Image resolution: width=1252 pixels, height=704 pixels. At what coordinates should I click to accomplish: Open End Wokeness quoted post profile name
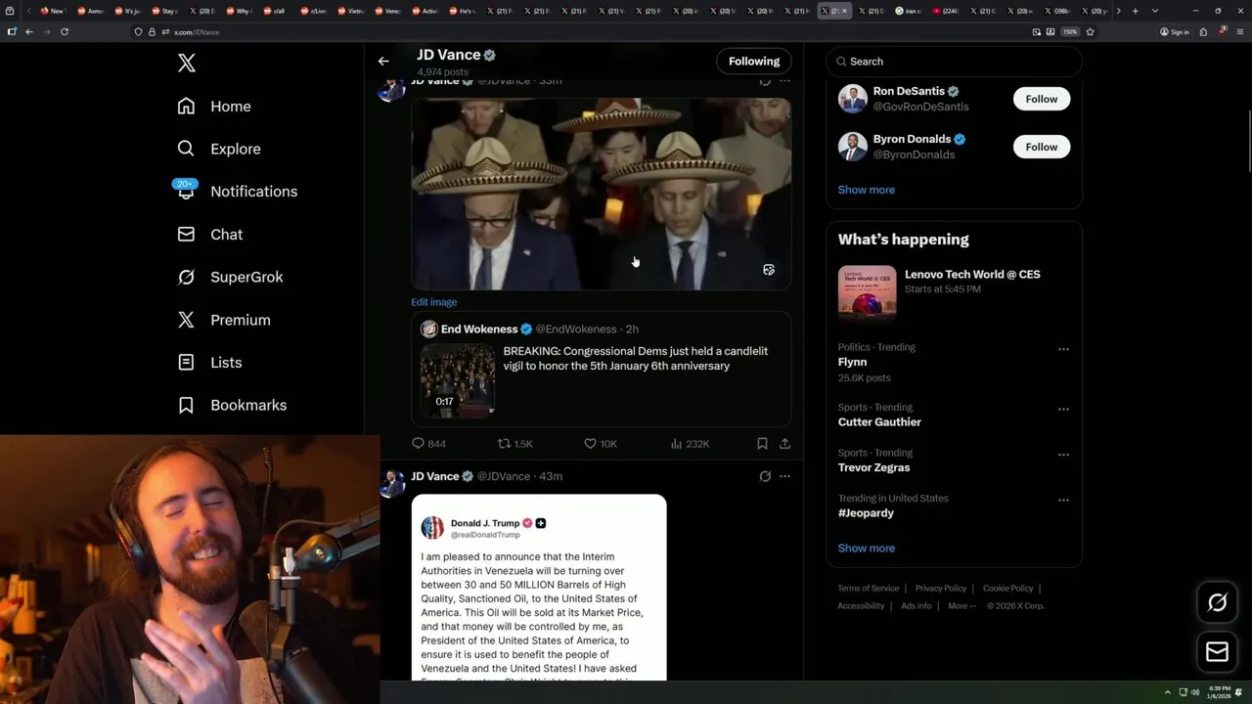click(479, 330)
